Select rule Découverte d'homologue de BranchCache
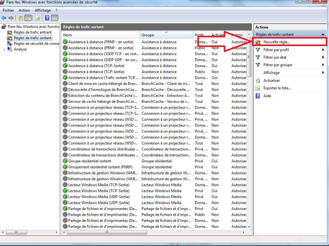 (103, 90)
